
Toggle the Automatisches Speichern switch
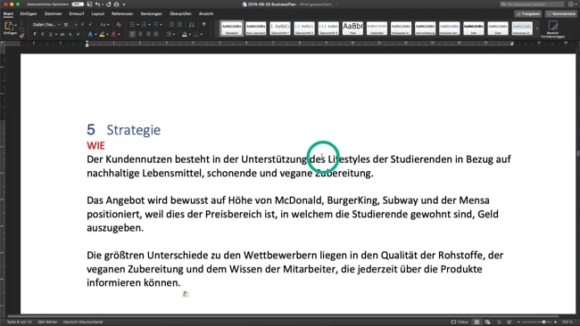click(x=78, y=4)
